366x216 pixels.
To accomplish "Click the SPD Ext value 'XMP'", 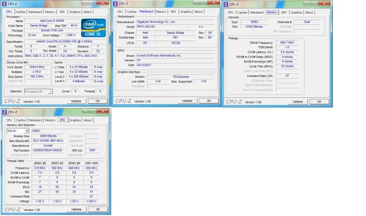I will point(92,150).
